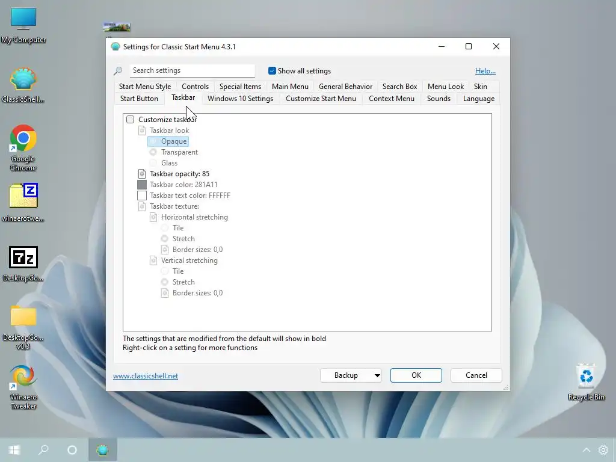The width and height of the screenshot is (616, 462).
Task: Open the Recycle Bin
Action: [x=586, y=382]
